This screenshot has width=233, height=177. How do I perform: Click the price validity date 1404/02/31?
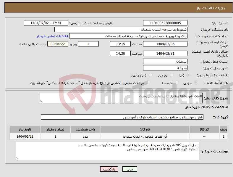(x=165, y=53)
